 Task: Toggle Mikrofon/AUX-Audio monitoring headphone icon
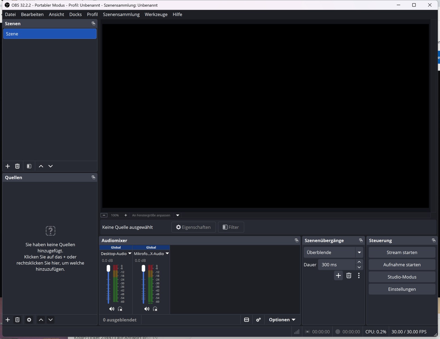155,309
